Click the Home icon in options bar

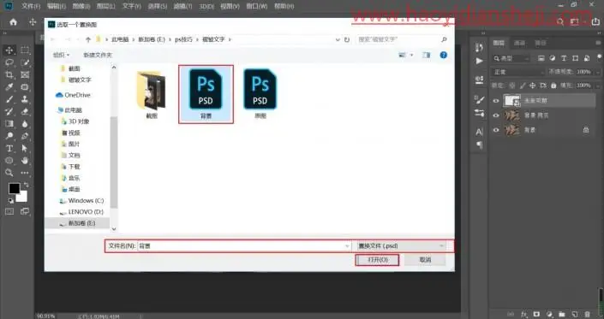click(x=13, y=22)
